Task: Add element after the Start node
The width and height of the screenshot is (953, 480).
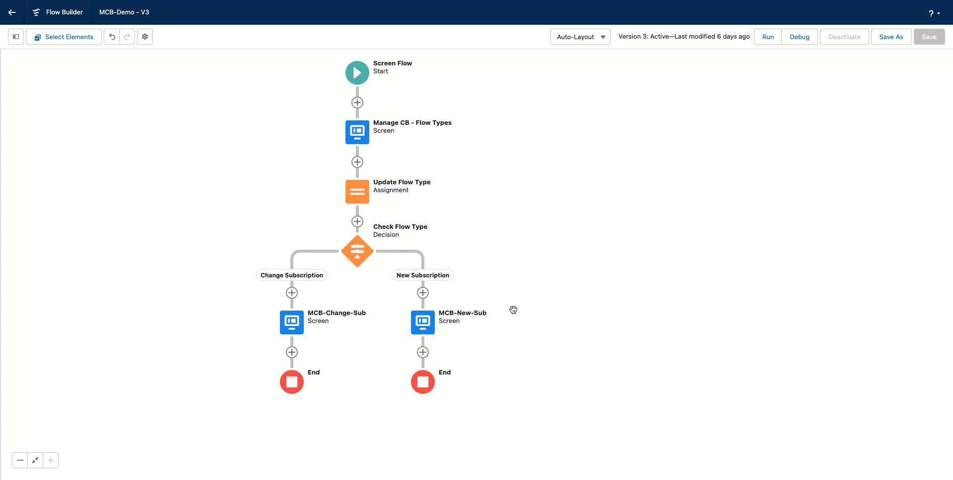Action: [357, 103]
